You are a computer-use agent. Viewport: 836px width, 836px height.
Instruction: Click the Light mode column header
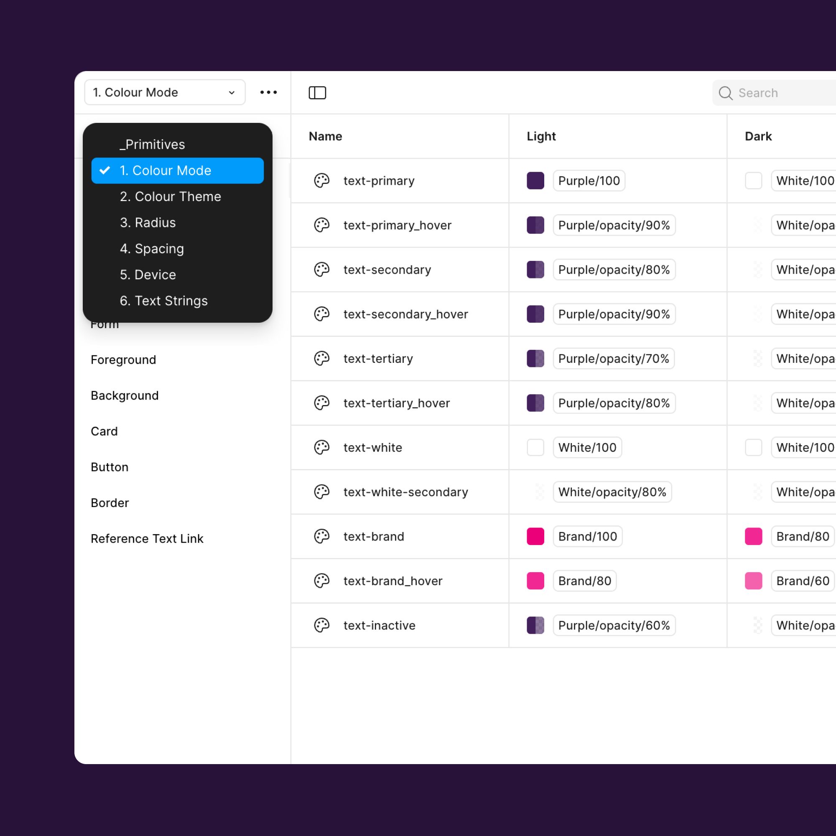tap(541, 136)
